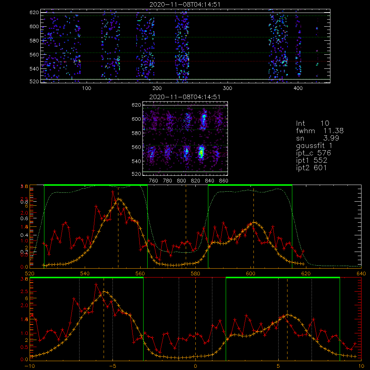Click the dashed orange line at 0 in the bottom plot

pyautogui.click(x=195, y=319)
